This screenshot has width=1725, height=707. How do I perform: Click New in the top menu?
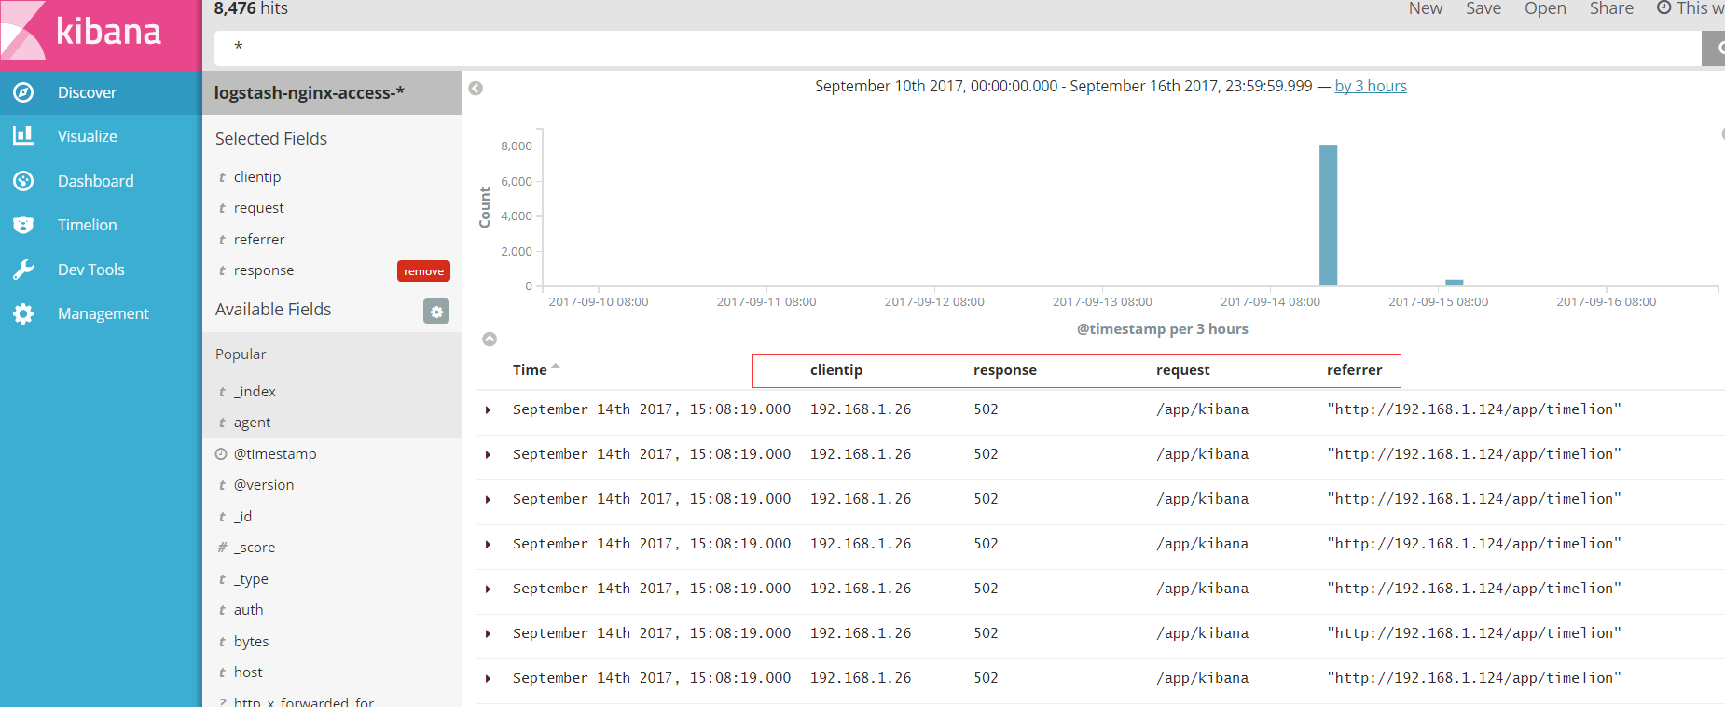tap(1425, 8)
